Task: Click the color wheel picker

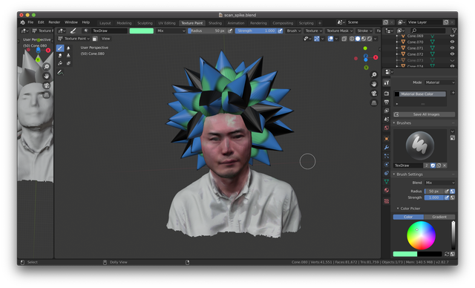Action: [x=421, y=235]
